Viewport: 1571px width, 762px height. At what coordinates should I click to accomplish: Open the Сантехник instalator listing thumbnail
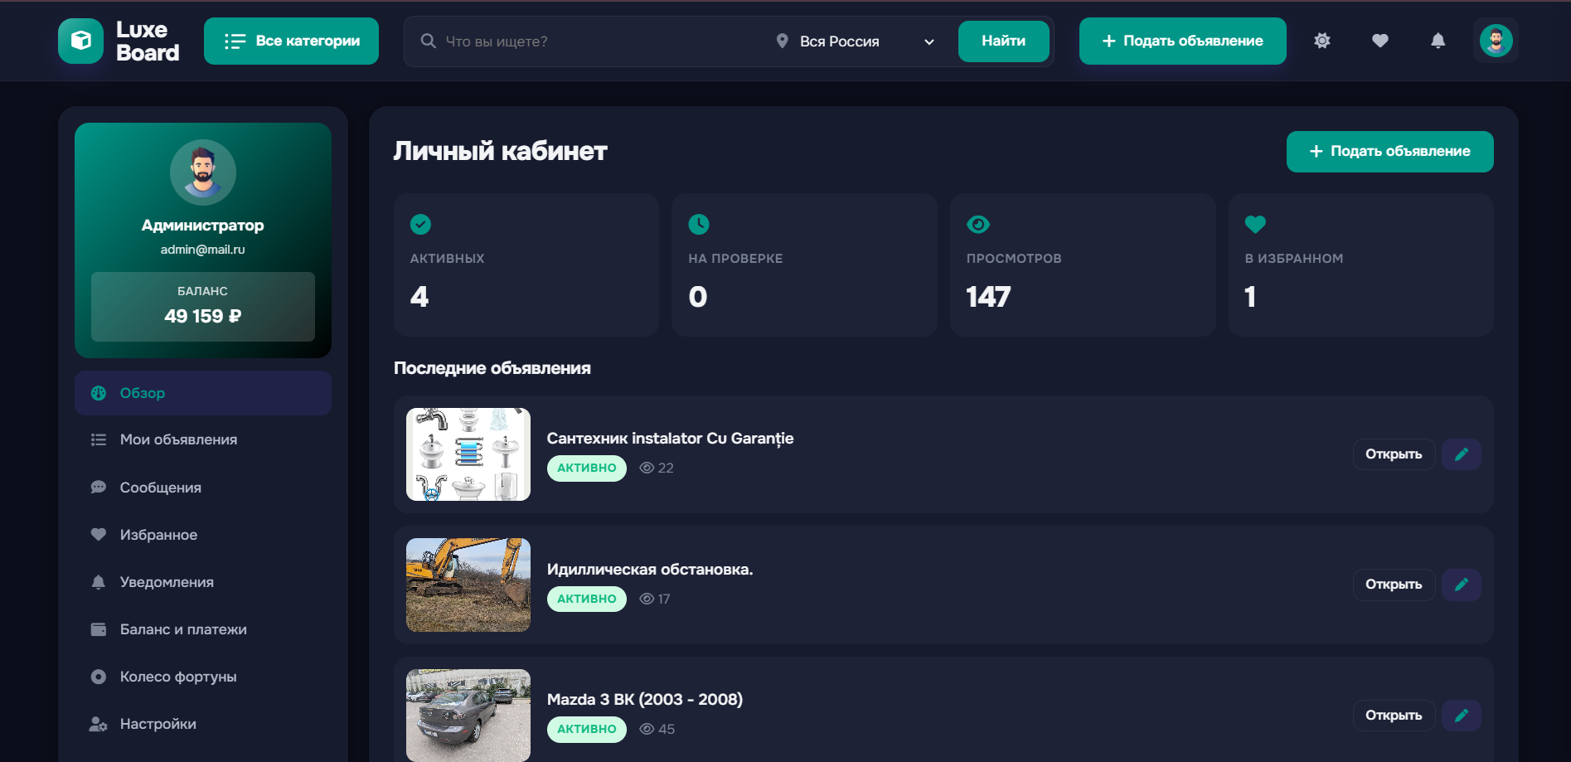tap(468, 454)
